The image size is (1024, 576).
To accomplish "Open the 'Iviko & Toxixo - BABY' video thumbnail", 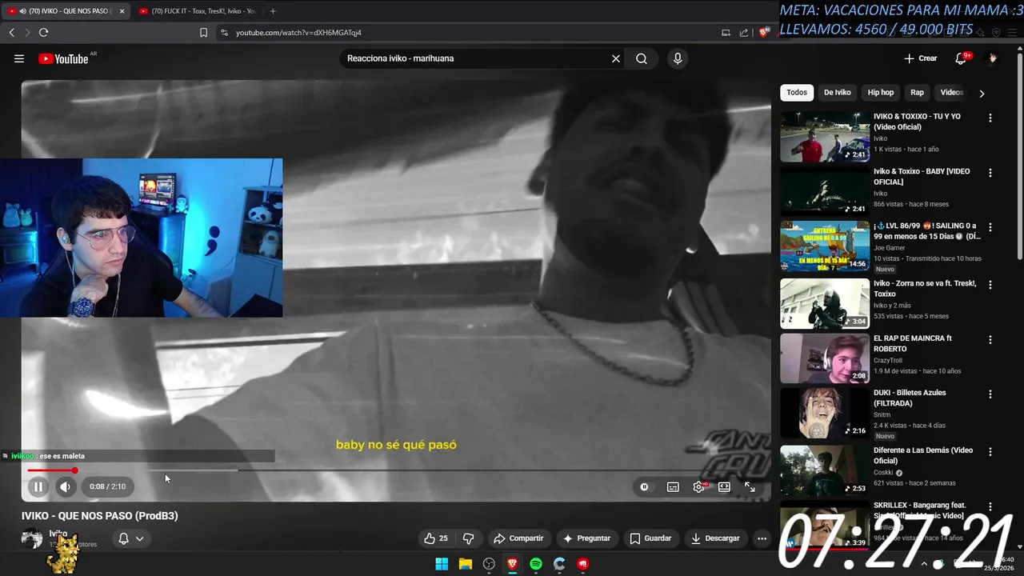I will (x=825, y=191).
